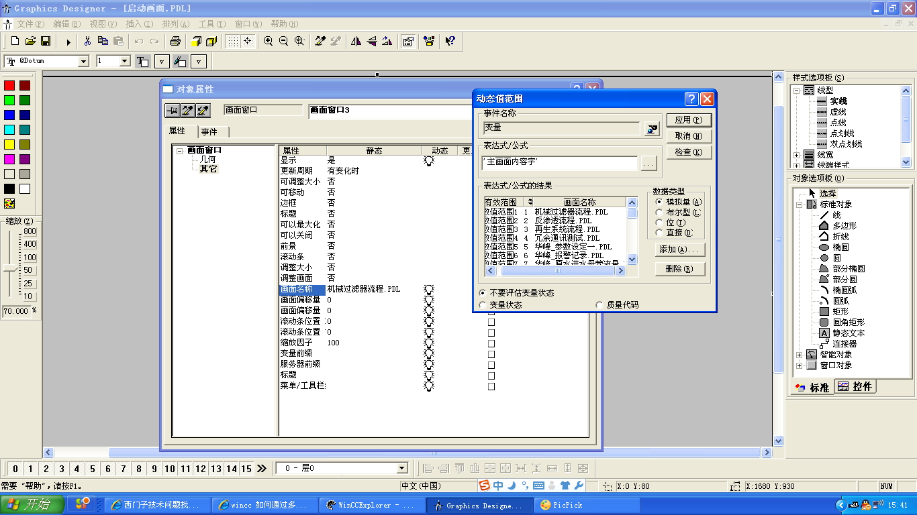Click the tag selection icon beside 变量 field
Viewport: 917px width, 515px height.
pyautogui.click(x=651, y=129)
